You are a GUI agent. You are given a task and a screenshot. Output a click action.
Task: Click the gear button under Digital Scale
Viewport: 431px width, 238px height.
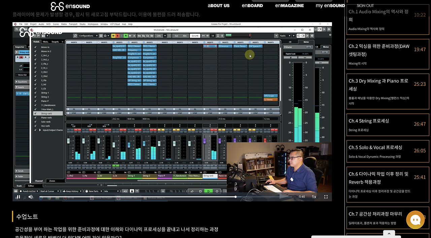pos(291,57)
